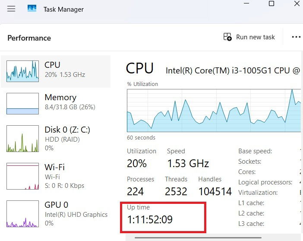Click the Intel(R) Core(TM) i3-1005G1 processor name
Image resolution: width=303 pixels, height=241 pixels.
(233, 70)
